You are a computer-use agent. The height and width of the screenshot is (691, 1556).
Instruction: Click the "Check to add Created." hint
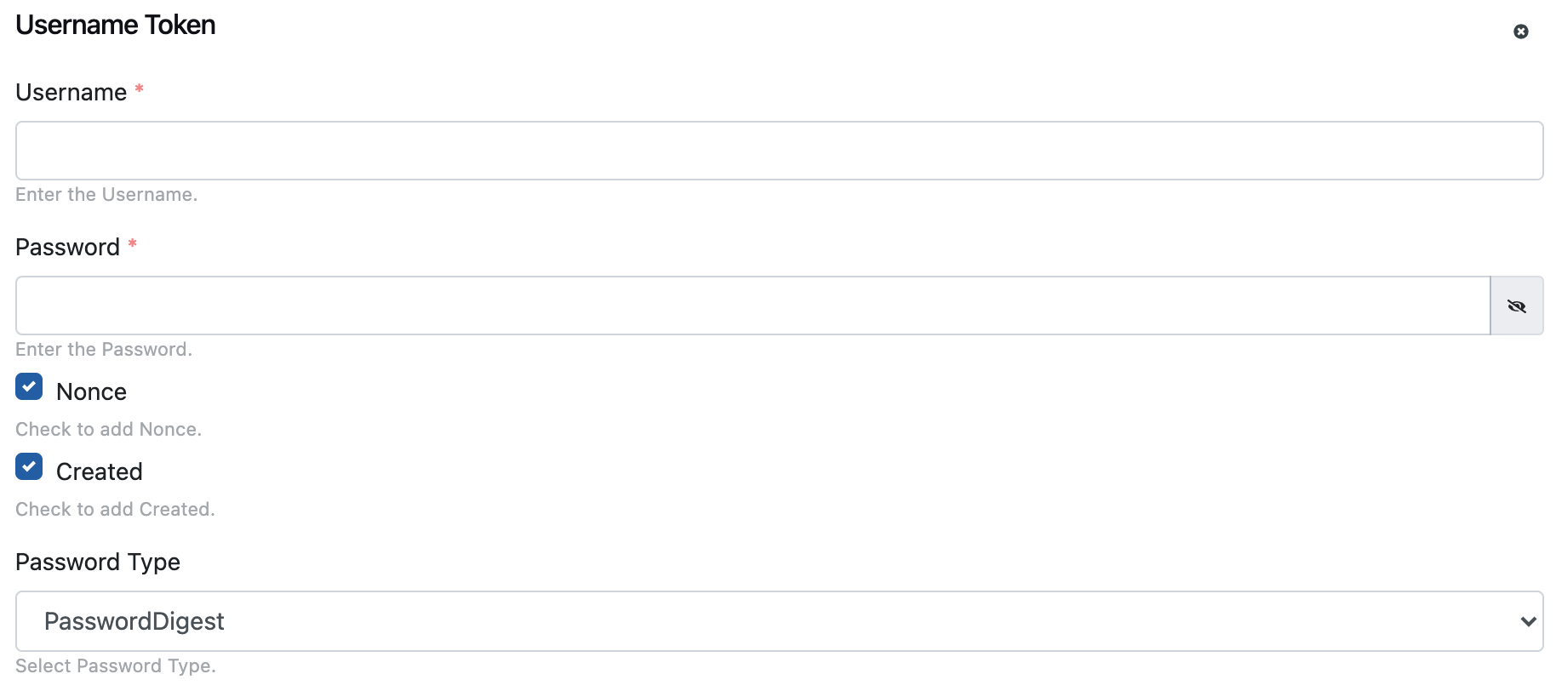coord(115,510)
